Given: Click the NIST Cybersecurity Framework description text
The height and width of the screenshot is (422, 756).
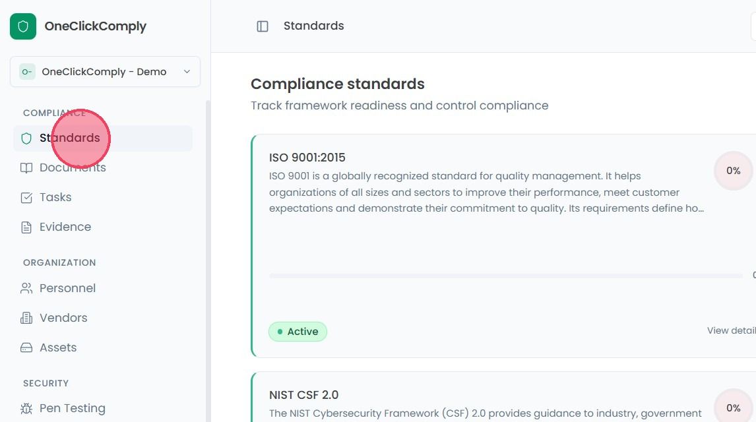Looking at the screenshot, I should coord(485,413).
